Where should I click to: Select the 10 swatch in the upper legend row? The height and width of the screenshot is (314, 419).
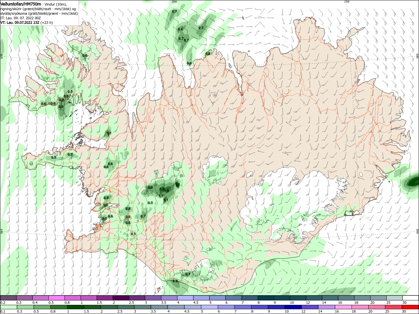click(298, 298)
